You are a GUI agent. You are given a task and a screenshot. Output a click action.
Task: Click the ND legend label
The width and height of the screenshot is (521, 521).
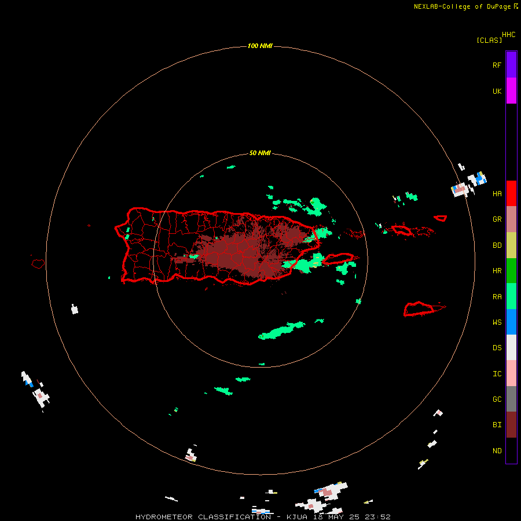(497, 451)
